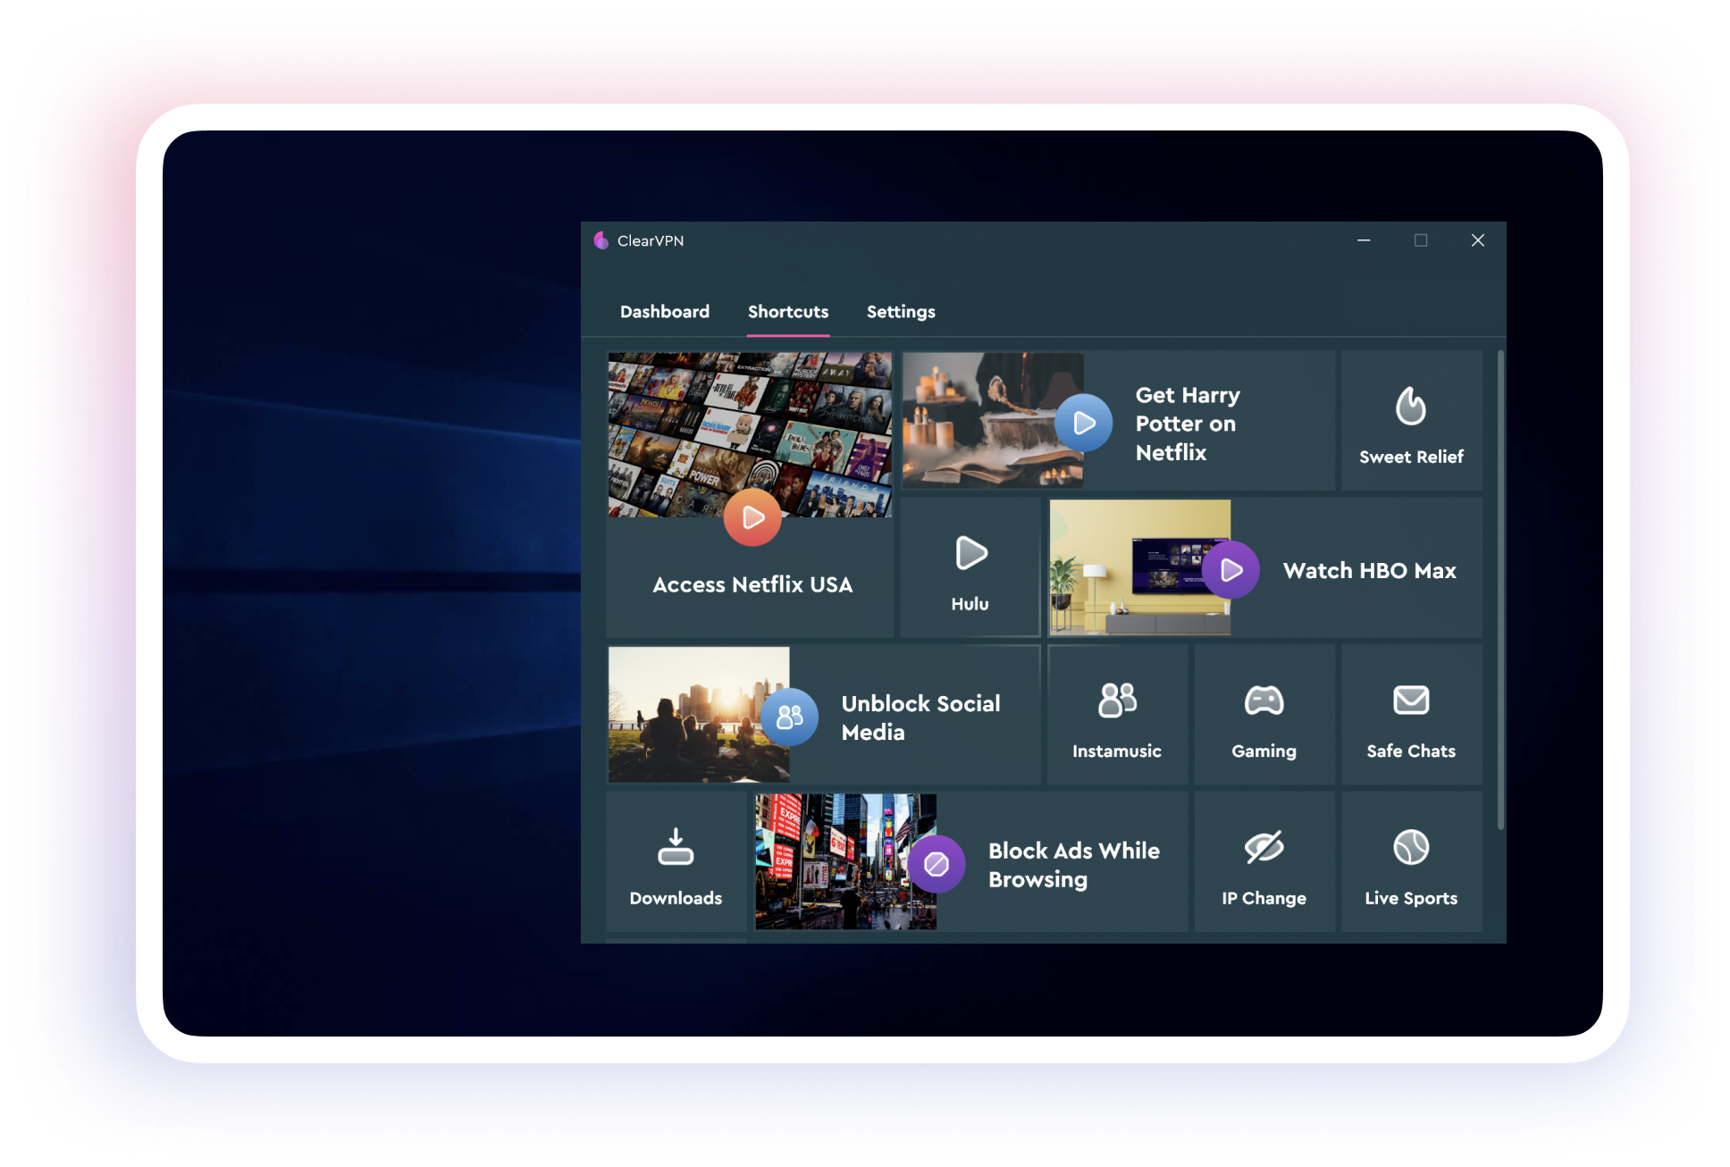Click blue people icon on Unblock Social Media
The width and height of the screenshot is (1730, 1167).
pyautogui.click(x=790, y=717)
